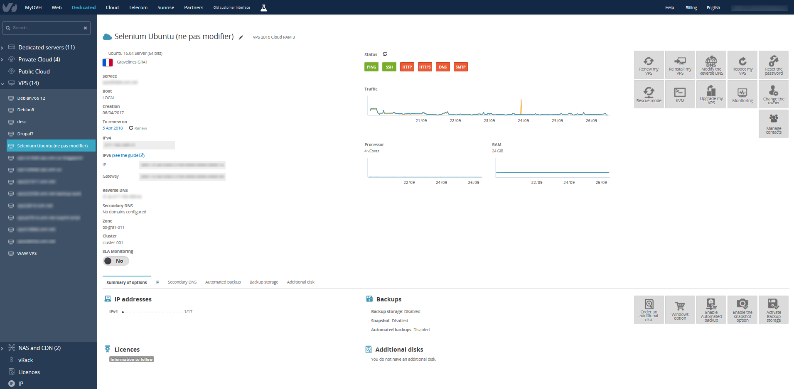
Task: Launch the KVM console tile
Action: (680, 94)
